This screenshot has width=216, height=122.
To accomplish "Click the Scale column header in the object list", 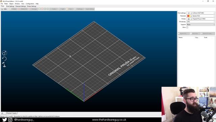I will pyautogui.click(x=206, y=38).
